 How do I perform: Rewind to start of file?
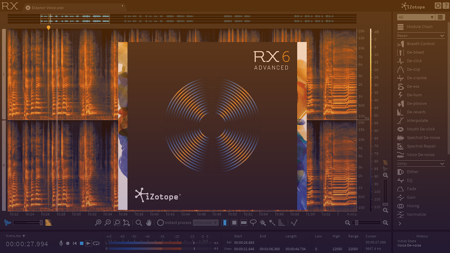pos(75,243)
